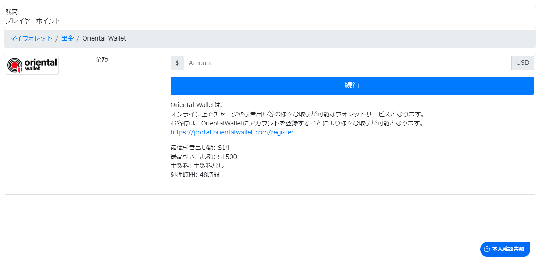
Task: Open the portal.orientalwallet.com/register link
Action: pyautogui.click(x=232, y=132)
